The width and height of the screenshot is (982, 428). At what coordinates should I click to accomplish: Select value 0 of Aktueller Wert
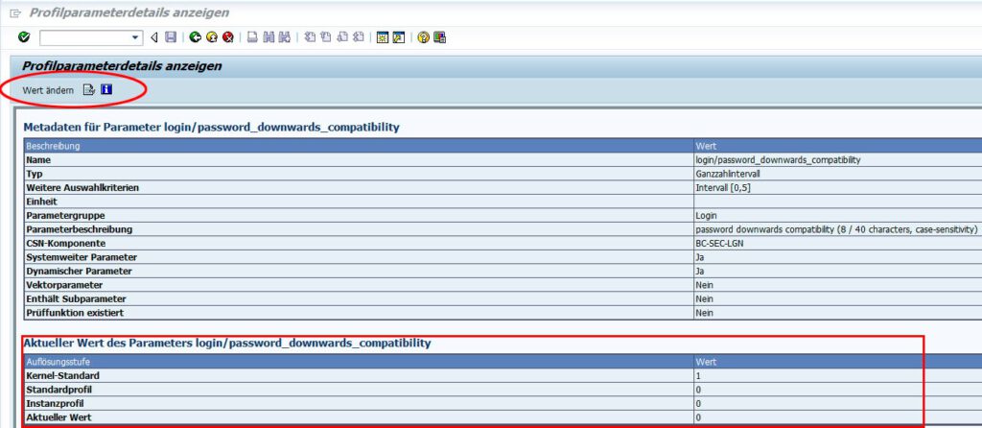click(x=698, y=418)
